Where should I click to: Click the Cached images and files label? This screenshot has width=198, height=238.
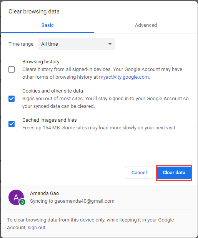50,120
